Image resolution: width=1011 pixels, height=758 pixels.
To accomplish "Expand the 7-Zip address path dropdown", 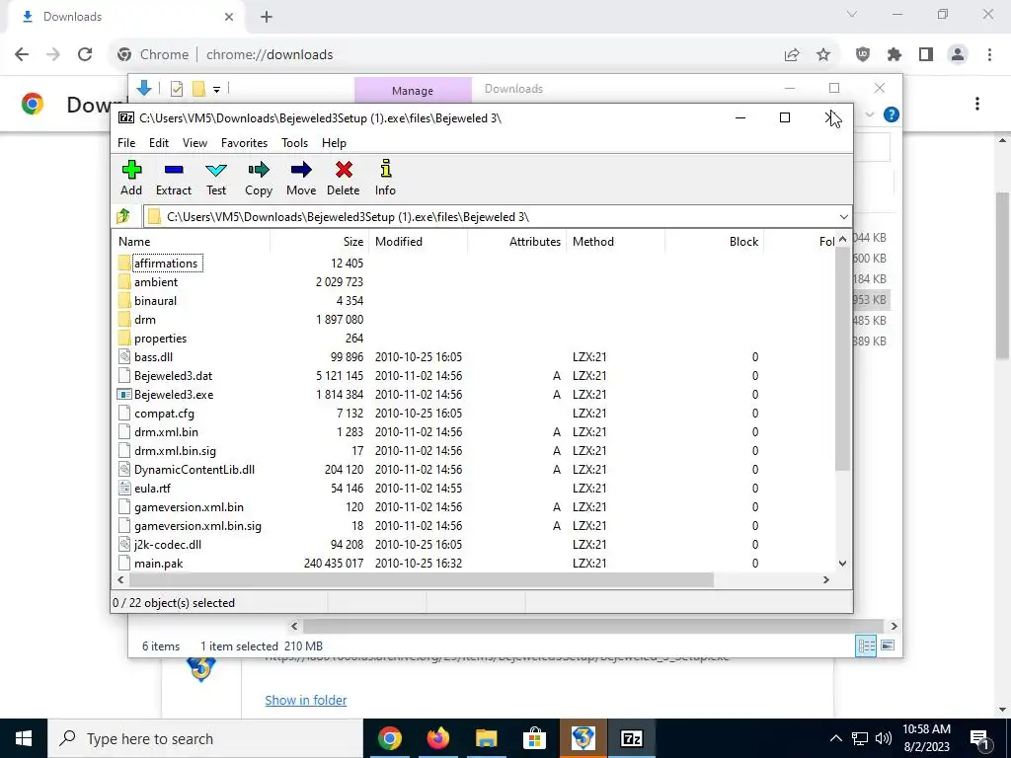I will tap(843, 217).
